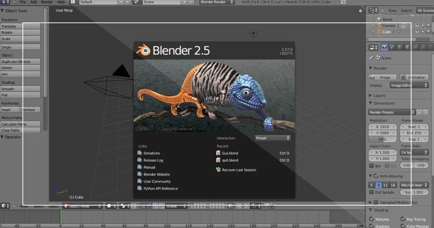Viewport: 434px width, 228px height.
Task: Click the Modifiers wrench icon
Action: pos(423,47)
